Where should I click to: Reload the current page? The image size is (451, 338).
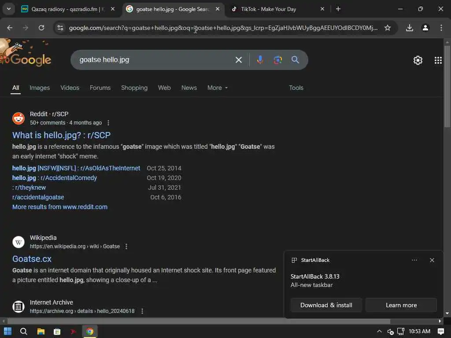coord(41,28)
